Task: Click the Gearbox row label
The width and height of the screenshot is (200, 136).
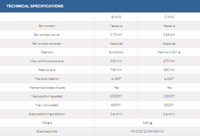Action: 47,52
